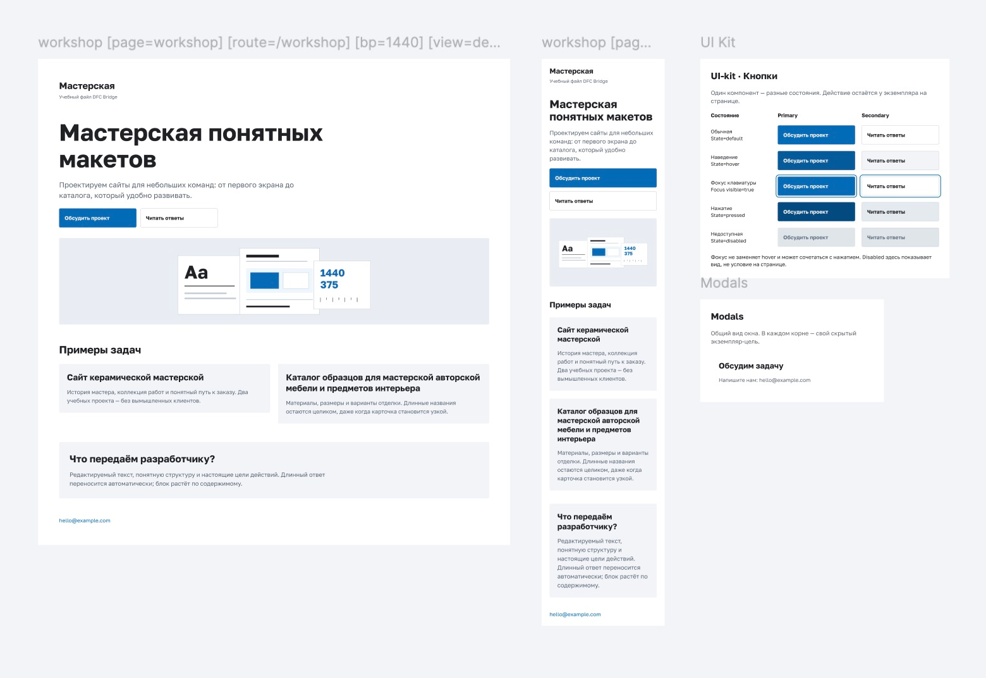
Task: Select the long desktop workshop frame label
Action: click(x=269, y=42)
